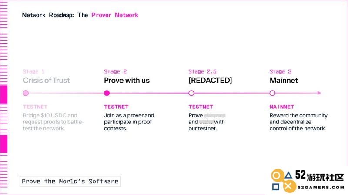Click the hollow Stage 2.5 timeline circle

[x=191, y=93]
